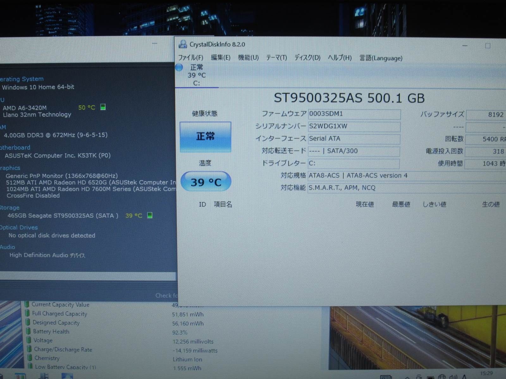The height and width of the screenshot is (379, 506).
Task: Open the テーマ(T) menu
Action: (276, 58)
